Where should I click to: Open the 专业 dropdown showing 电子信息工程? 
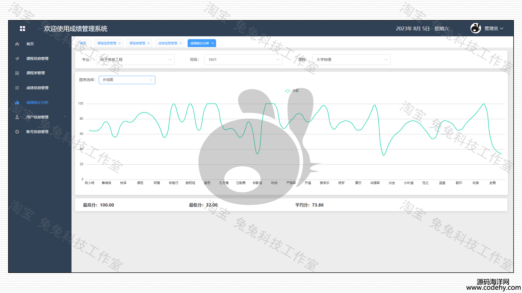(x=135, y=60)
